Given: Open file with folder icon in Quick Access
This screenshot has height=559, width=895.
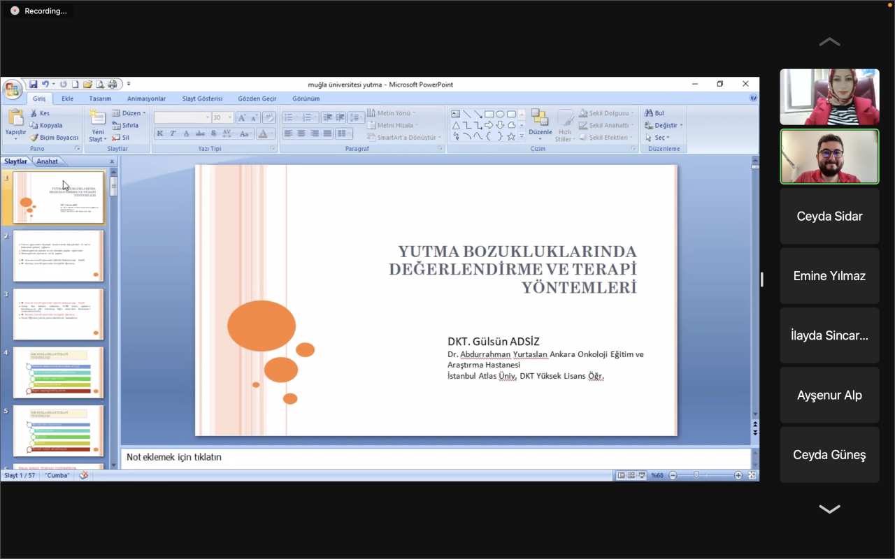Looking at the screenshot, I should pos(87,85).
